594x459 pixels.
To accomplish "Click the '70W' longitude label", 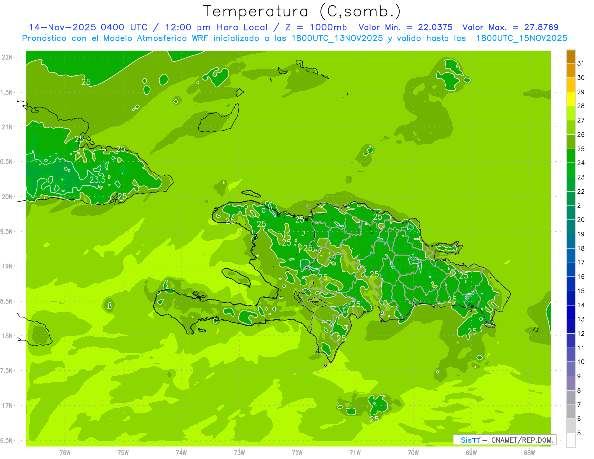I will pyautogui.click(x=413, y=453).
